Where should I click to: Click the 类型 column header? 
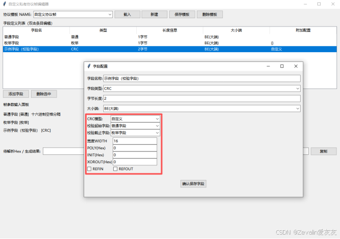[103, 30]
